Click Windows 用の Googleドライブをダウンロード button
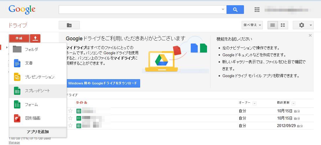Image resolution: width=321 pixels, height=145 pixels. click(x=103, y=83)
